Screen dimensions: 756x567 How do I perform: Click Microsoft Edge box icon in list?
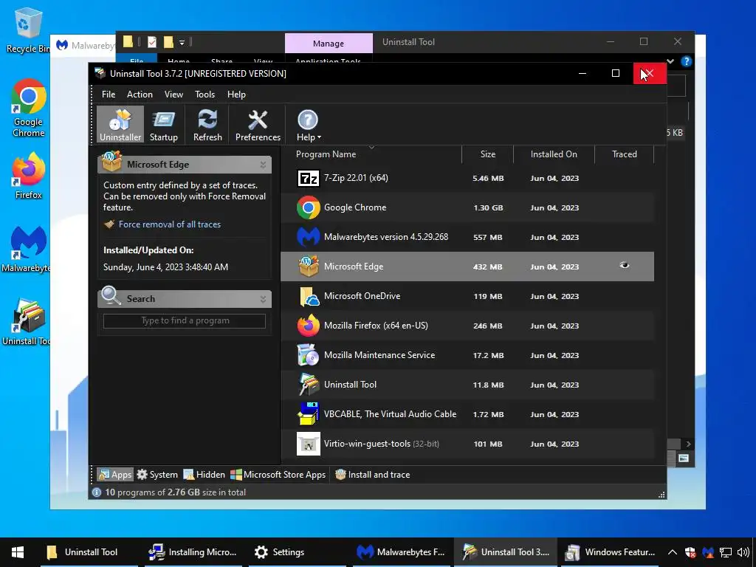coord(308,267)
